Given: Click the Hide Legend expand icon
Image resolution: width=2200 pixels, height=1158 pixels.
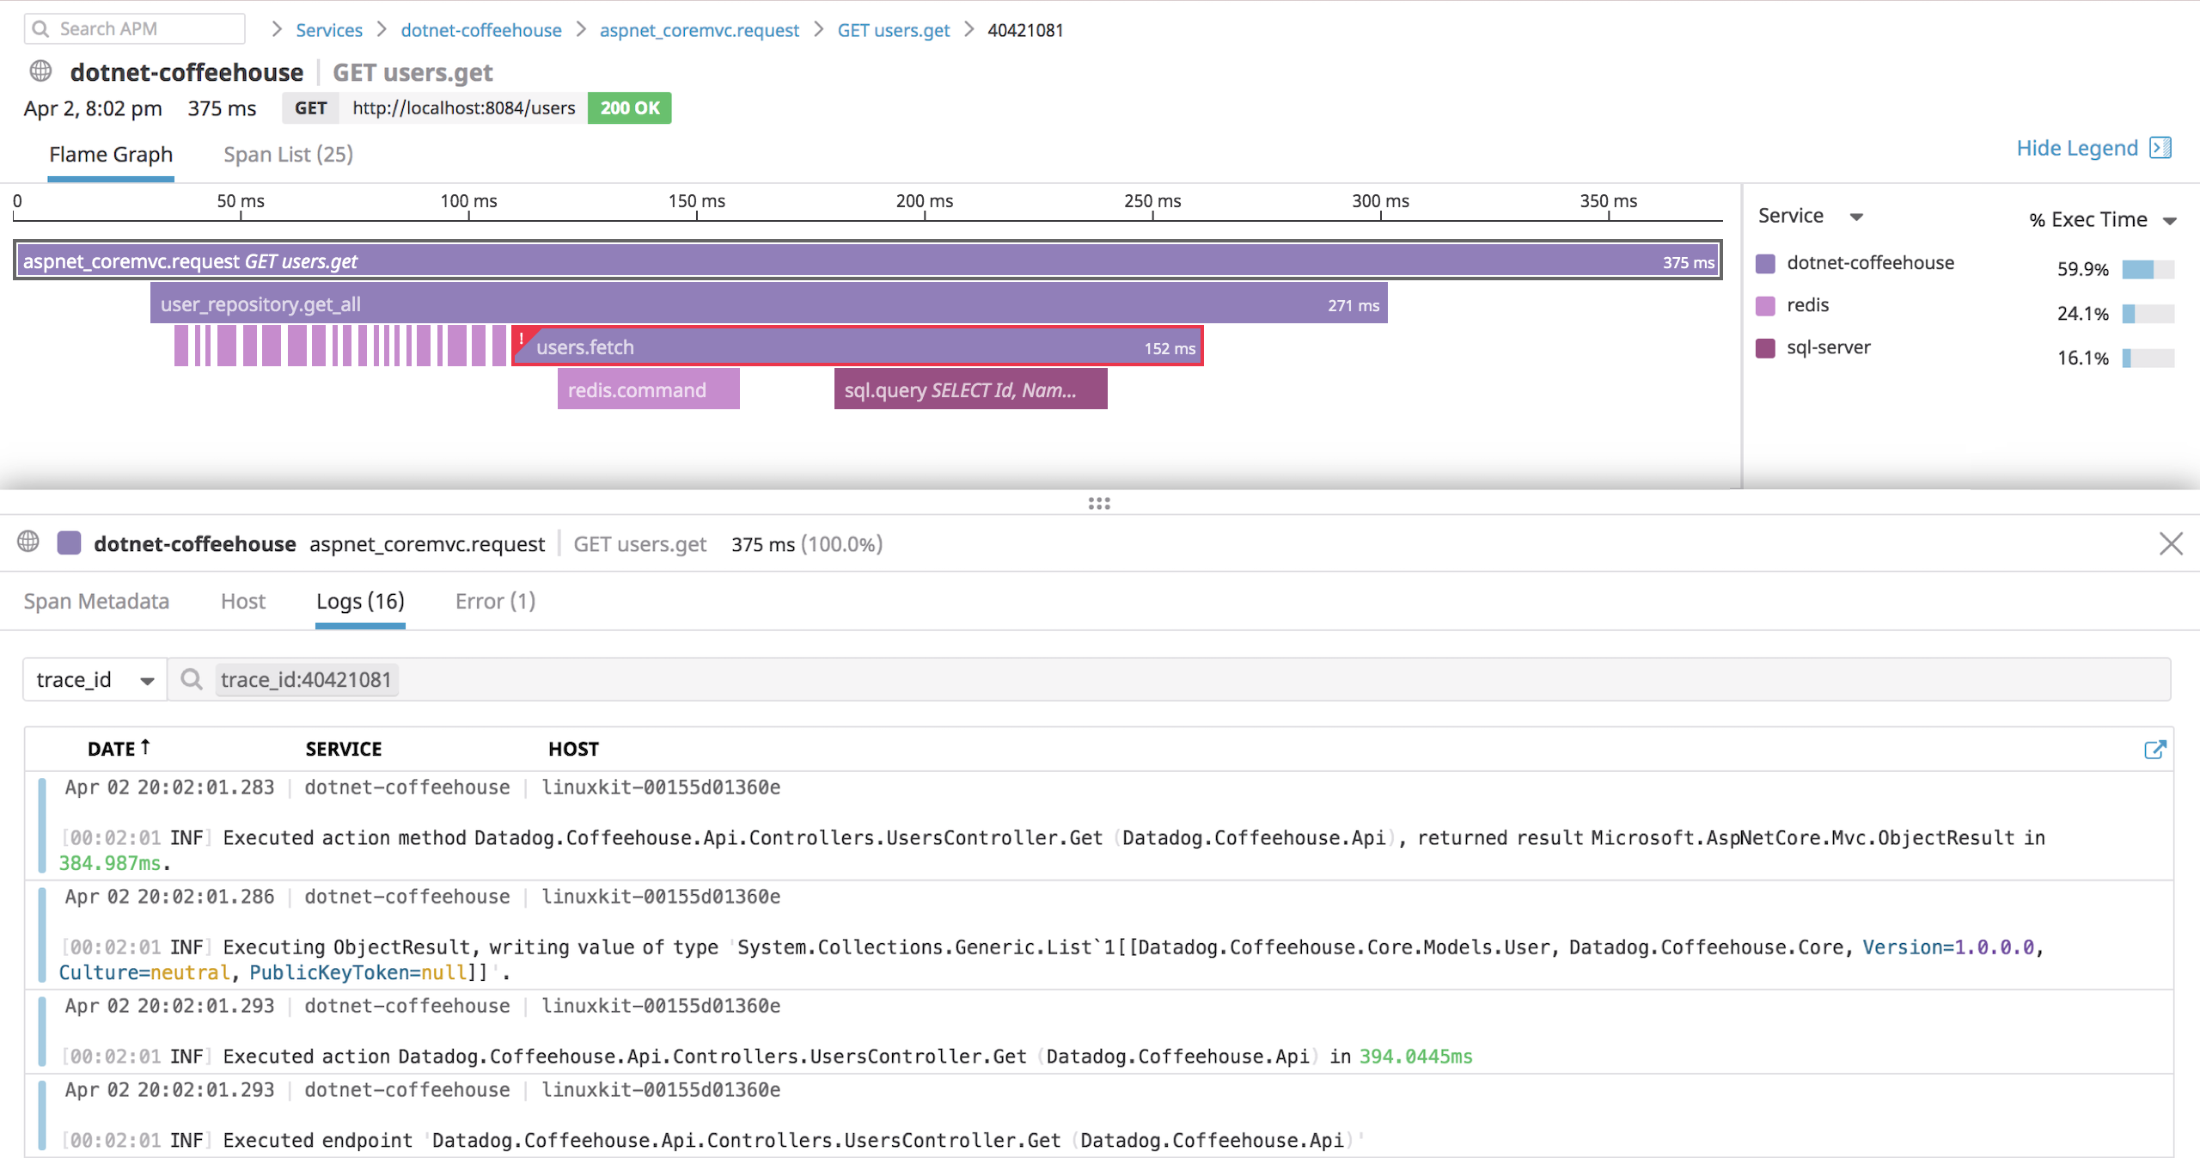Looking at the screenshot, I should 2162,148.
